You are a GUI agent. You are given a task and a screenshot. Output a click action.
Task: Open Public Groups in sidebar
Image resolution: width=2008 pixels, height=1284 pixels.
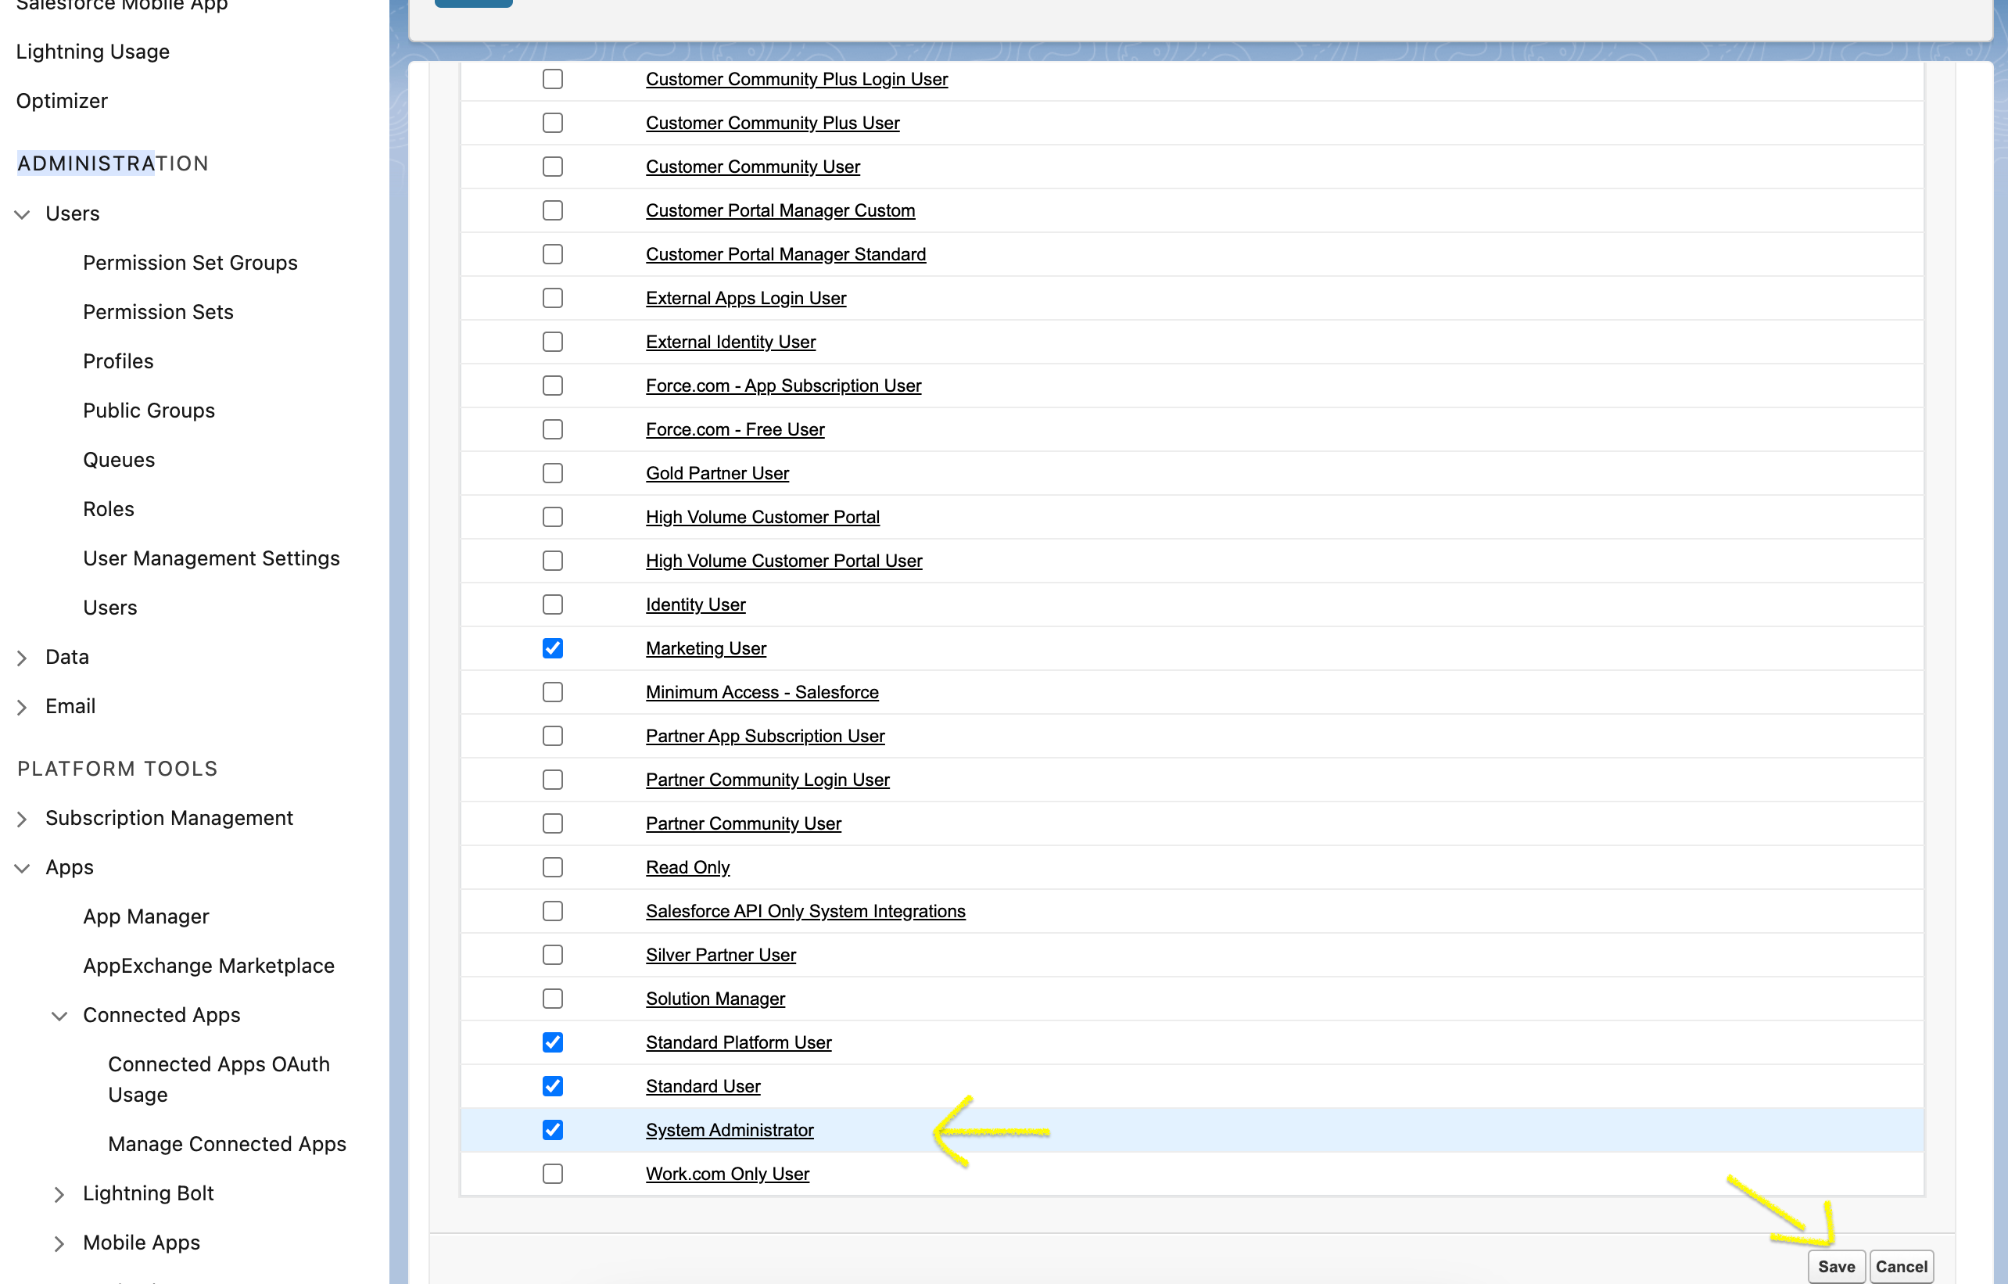(149, 411)
